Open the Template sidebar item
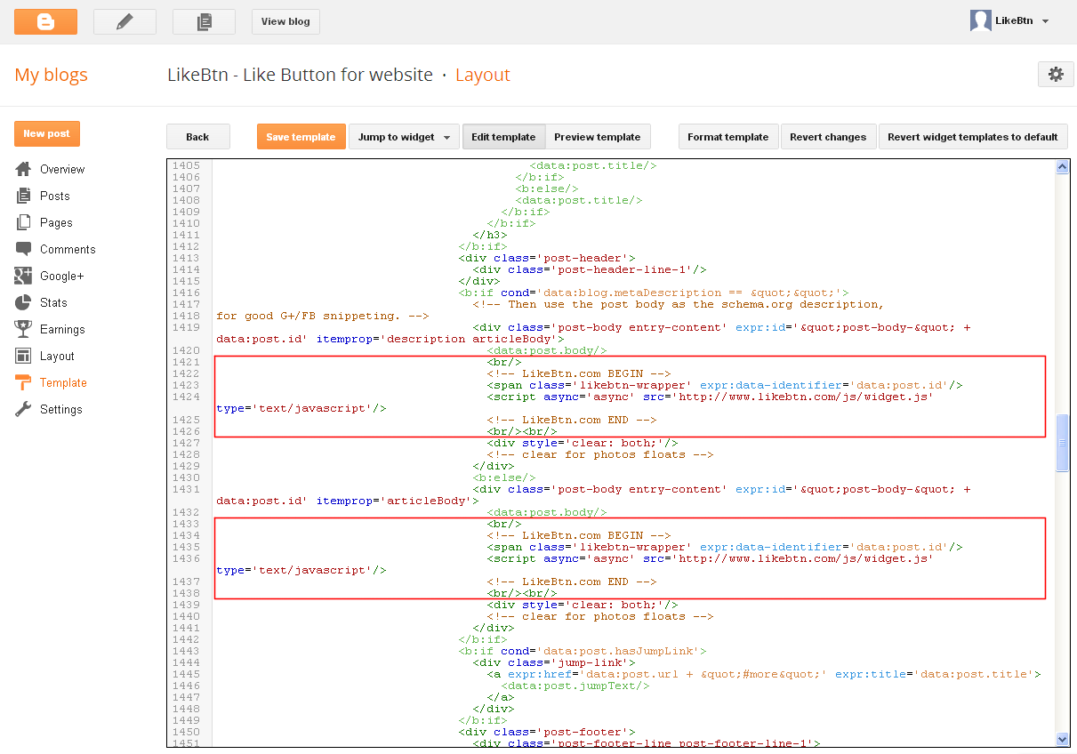Image resolution: width=1077 pixels, height=754 pixels. coord(63,382)
